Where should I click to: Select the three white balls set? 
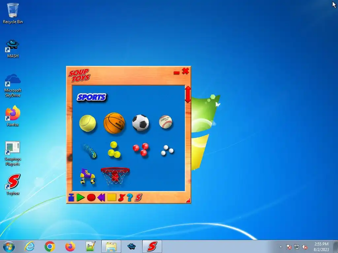(167, 150)
